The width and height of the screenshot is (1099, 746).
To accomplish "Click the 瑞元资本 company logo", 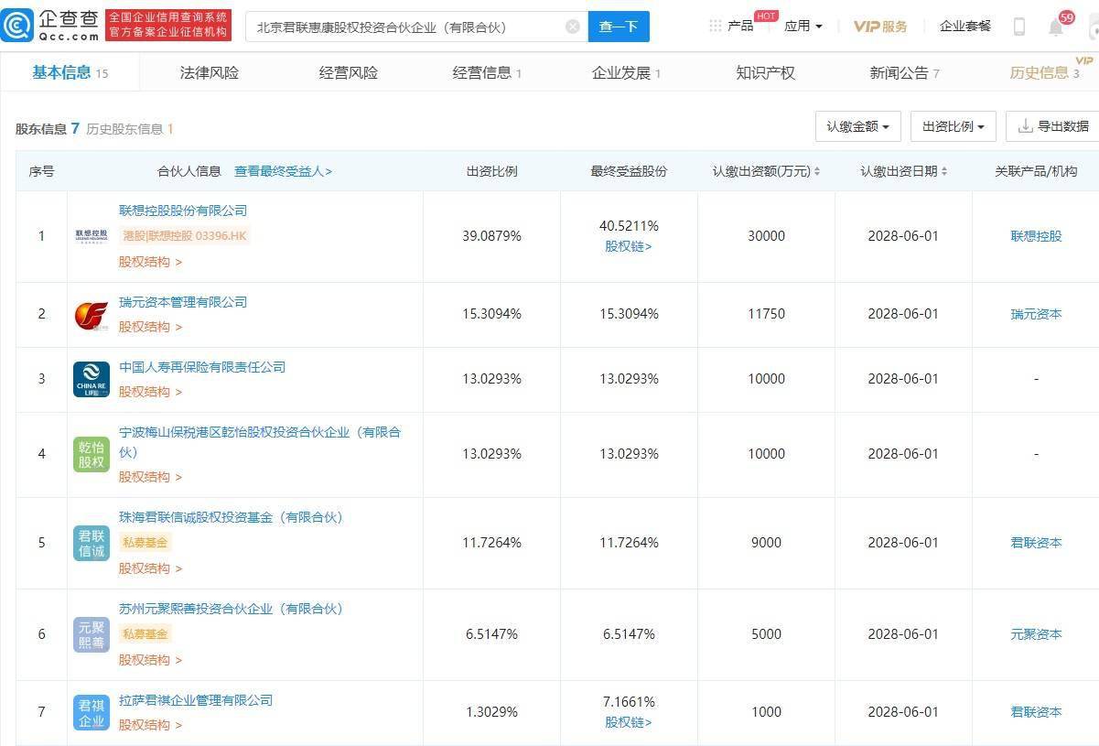I will (92, 315).
